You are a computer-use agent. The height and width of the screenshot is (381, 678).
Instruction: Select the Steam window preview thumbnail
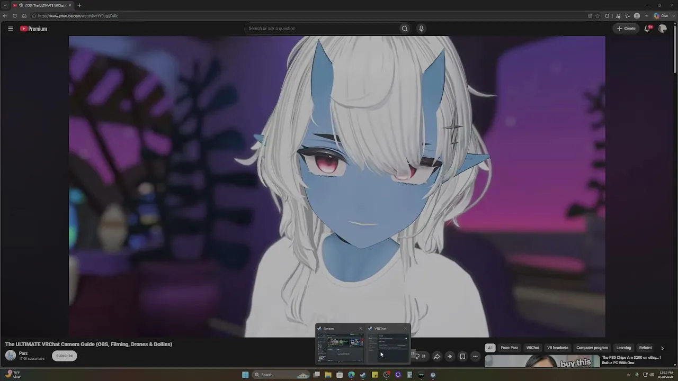[x=341, y=349]
